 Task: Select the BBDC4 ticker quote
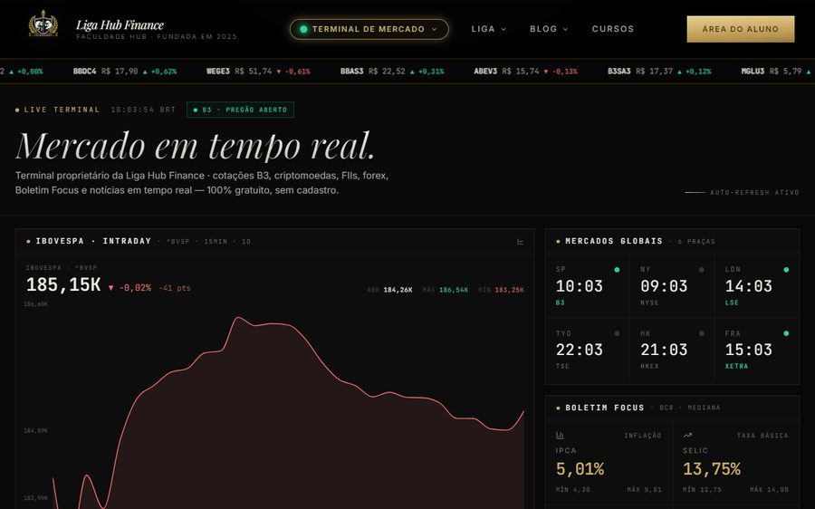(125, 72)
